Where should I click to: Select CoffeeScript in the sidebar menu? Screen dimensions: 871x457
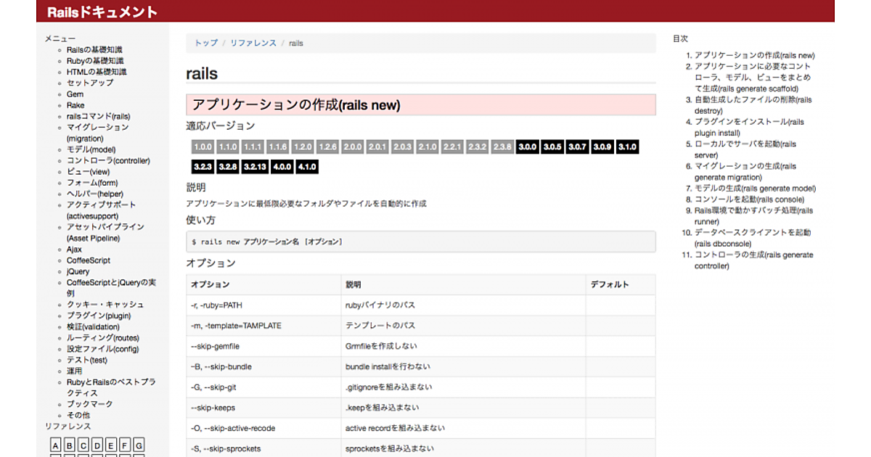click(x=89, y=260)
